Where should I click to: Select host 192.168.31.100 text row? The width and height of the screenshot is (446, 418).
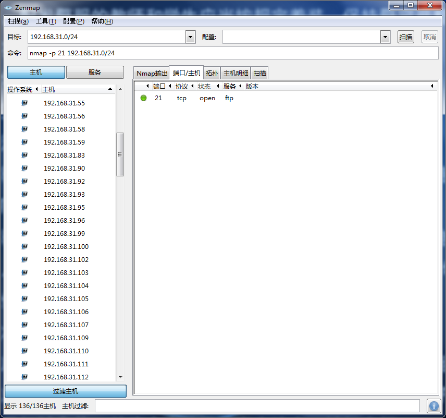66,246
